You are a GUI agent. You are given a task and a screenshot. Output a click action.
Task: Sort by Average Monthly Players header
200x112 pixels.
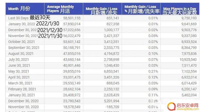tap(64, 9)
